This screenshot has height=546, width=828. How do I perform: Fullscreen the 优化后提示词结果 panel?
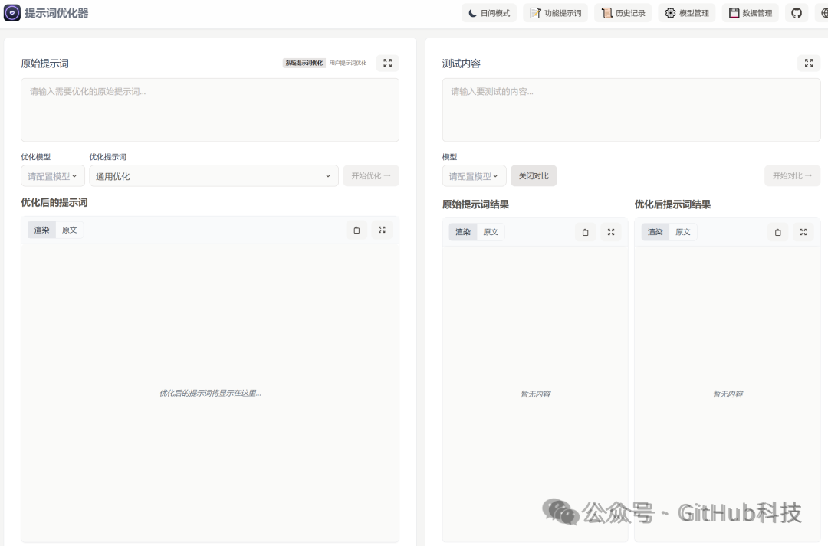803,232
